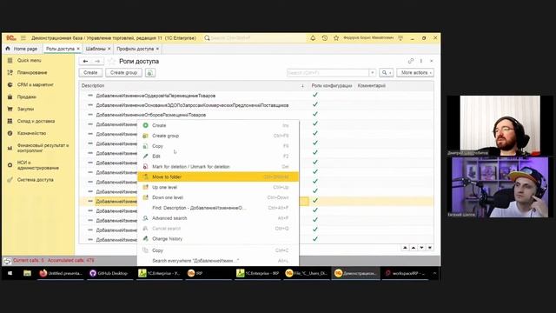Open the search field dropdown arrow
This screenshot has height=313, width=556.
373,73
